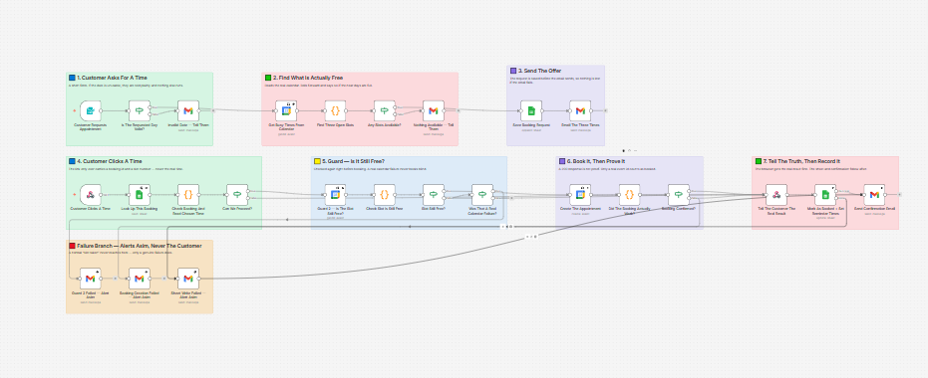Open the 'Did The Booking Actually Work?' code node
This screenshot has height=378, width=928.
click(630, 194)
